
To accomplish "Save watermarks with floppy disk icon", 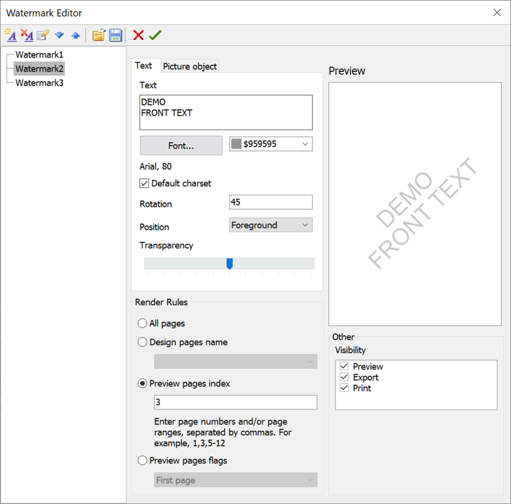I will point(115,35).
